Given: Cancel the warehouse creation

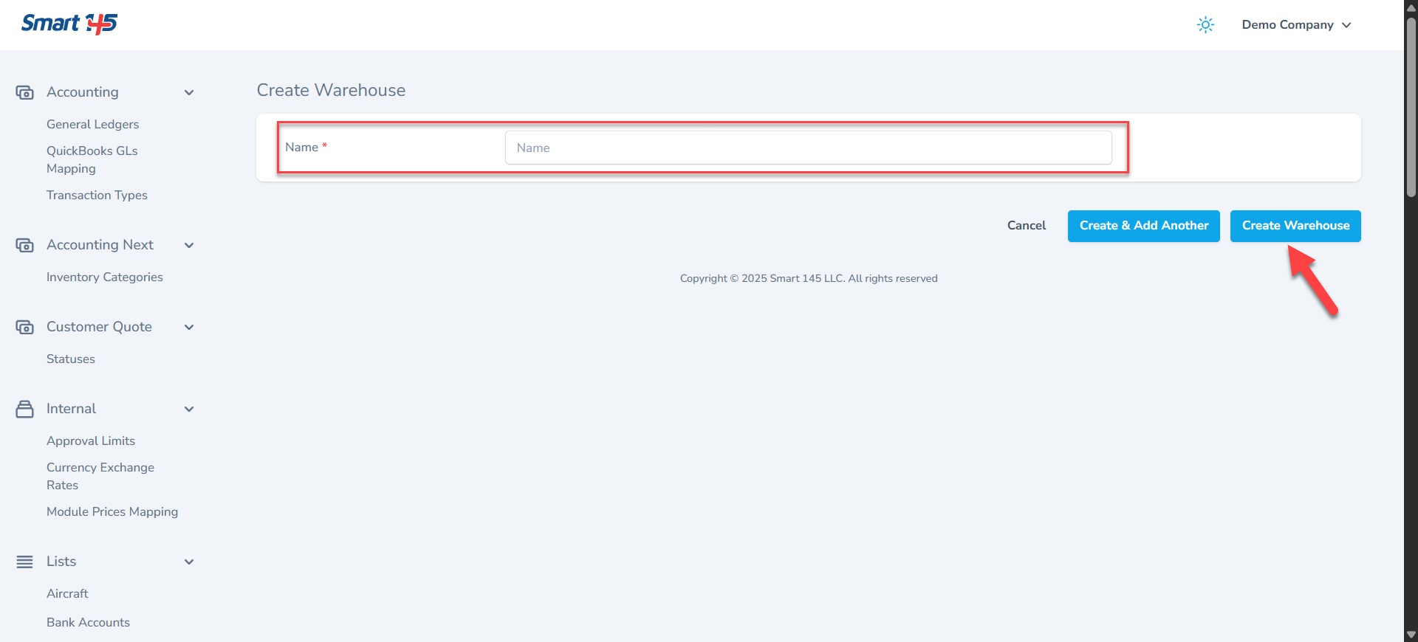Looking at the screenshot, I should 1026,226.
